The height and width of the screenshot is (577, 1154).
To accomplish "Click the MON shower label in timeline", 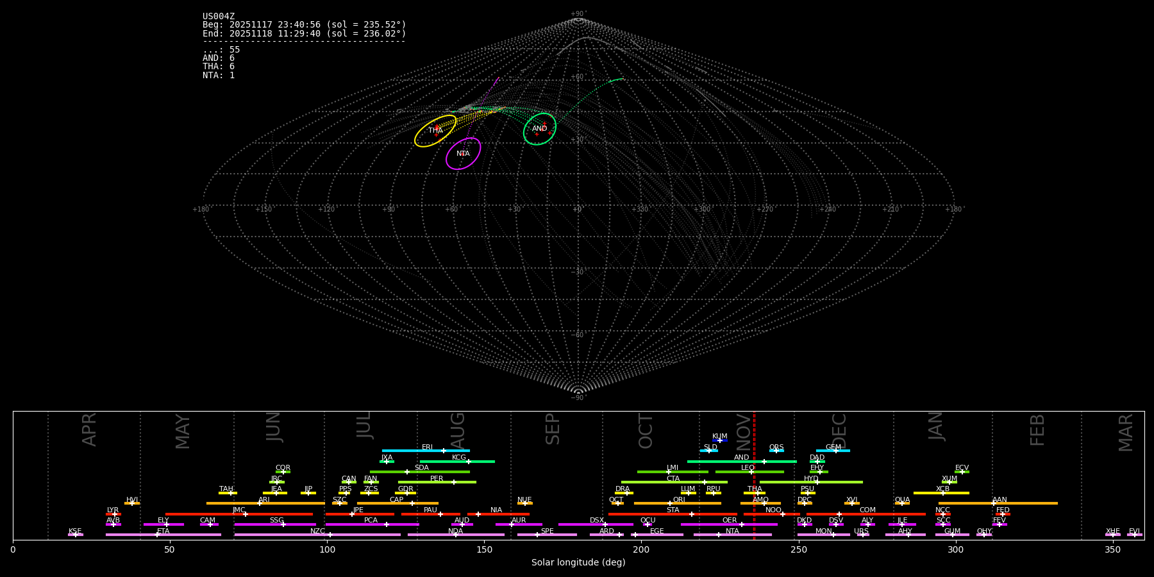I will tap(824, 531).
